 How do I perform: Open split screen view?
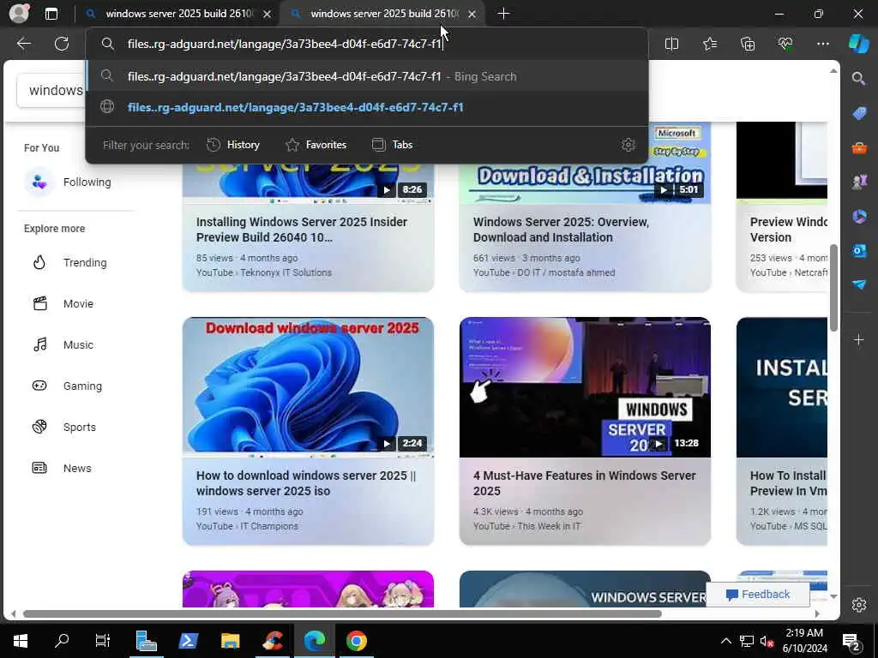[671, 44]
